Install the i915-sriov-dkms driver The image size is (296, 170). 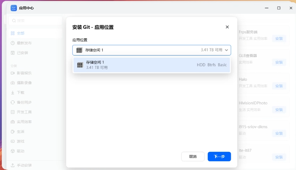[279, 133]
